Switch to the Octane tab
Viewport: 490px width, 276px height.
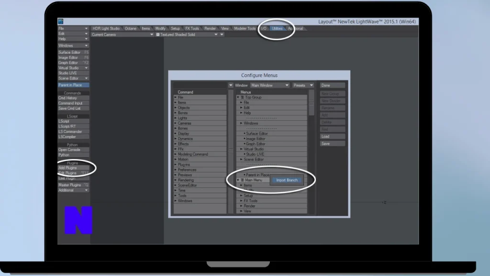point(131,28)
